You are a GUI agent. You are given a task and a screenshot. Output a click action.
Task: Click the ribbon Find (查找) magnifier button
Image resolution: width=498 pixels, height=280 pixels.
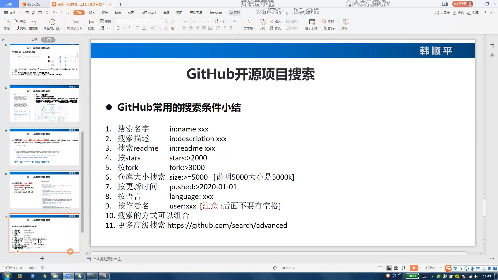point(328,21)
